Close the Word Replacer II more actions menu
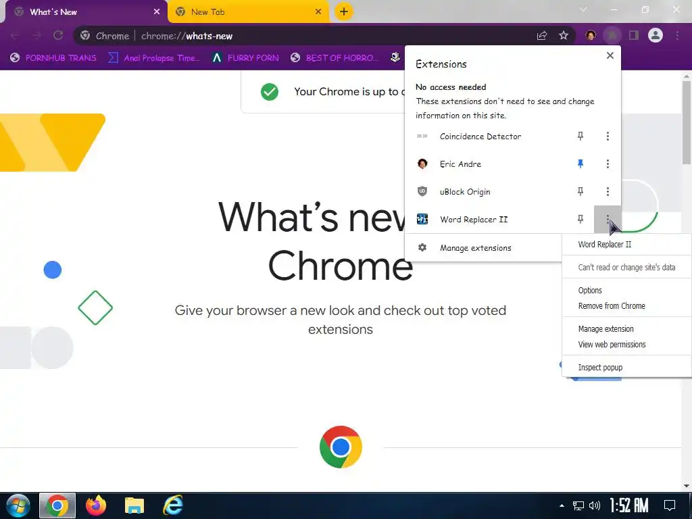This screenshot has width=692, height=519. click(608, 219)
